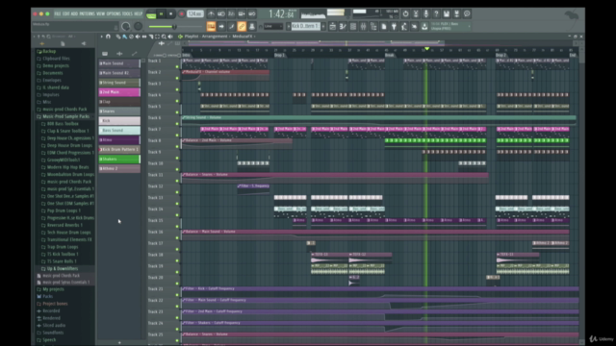Select the Bass Sound pattern in the picker

pos(119,131)
